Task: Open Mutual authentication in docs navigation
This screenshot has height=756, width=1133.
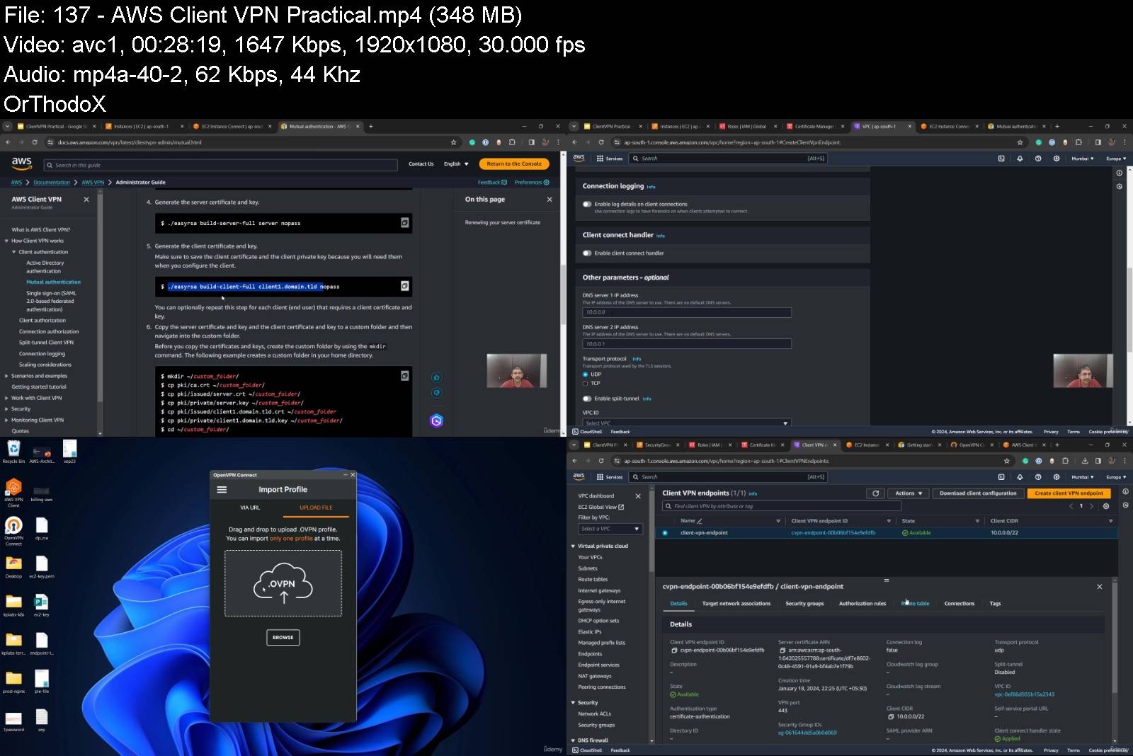Action: click(54, 282)
